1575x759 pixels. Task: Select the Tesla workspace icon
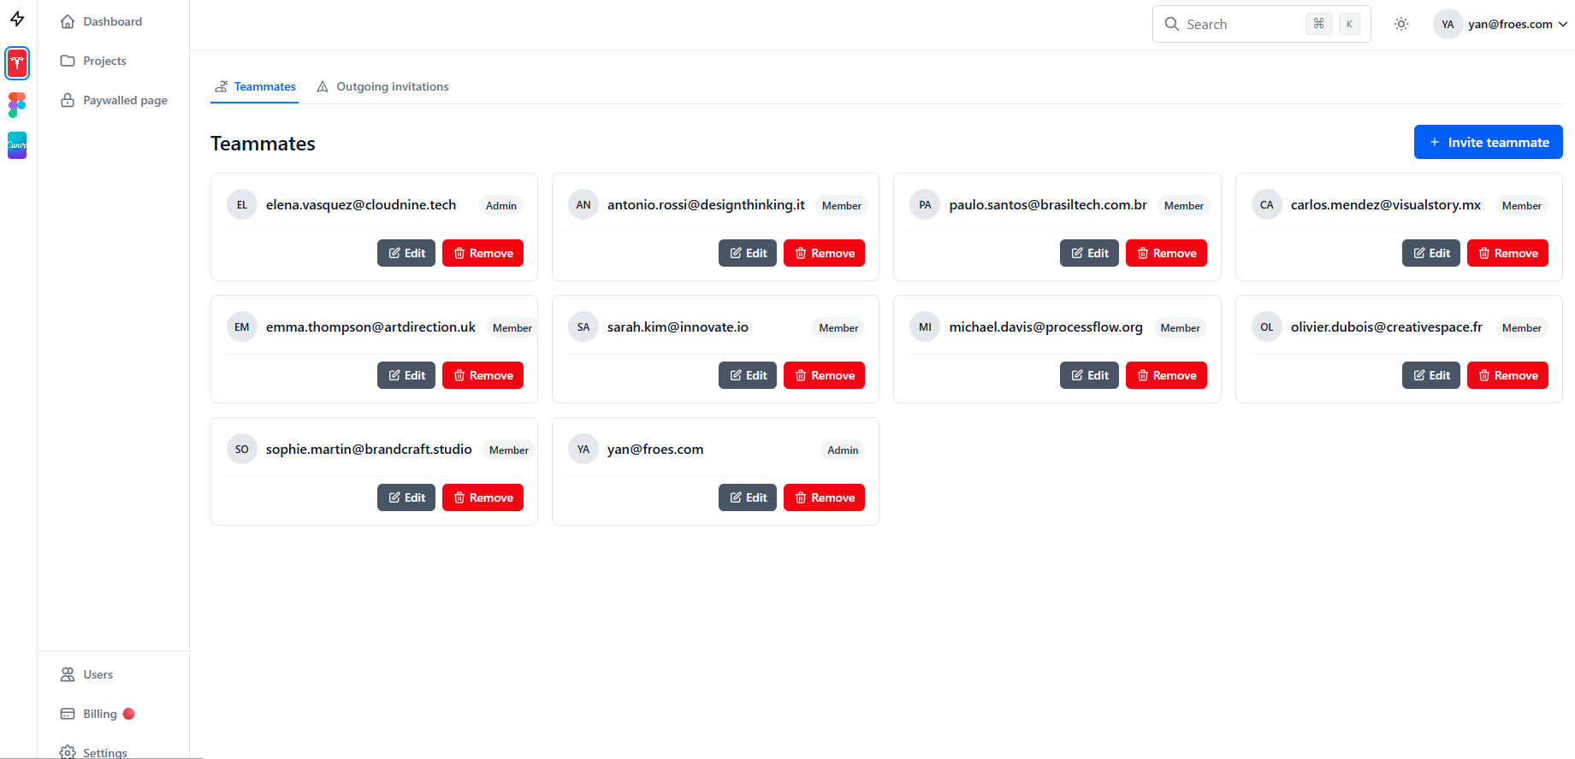[17, 63]
